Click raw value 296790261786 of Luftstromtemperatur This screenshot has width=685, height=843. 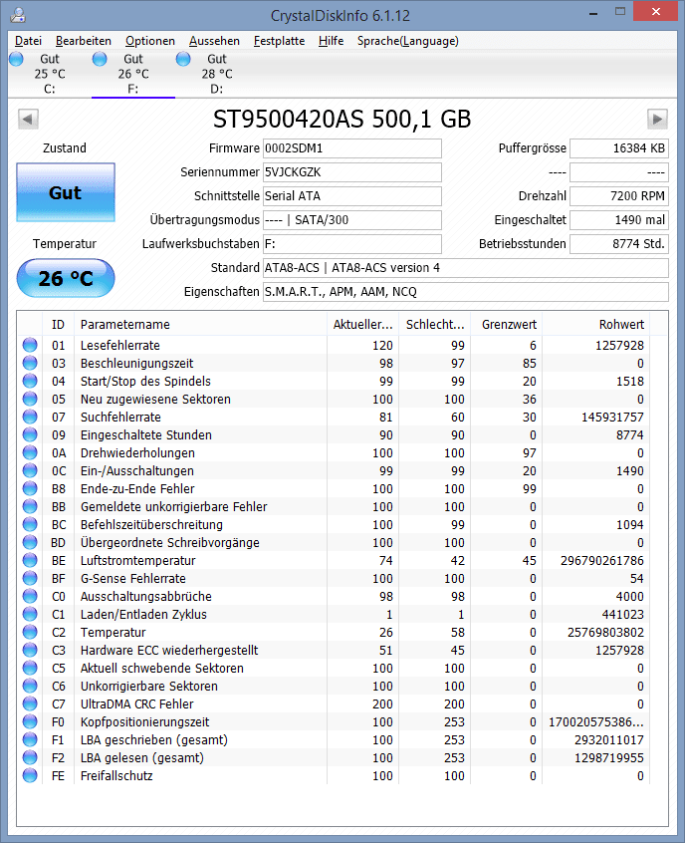click(601, 561)
